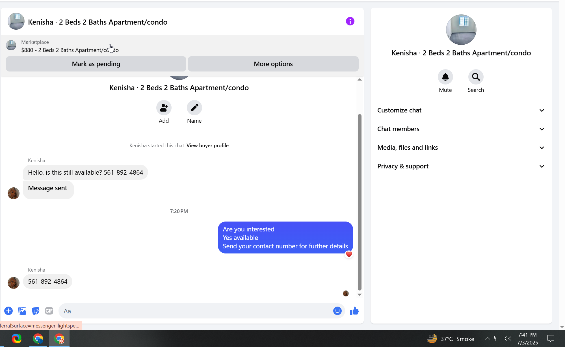Viewport: 565px width, 347px height.
Task: Send a thumbs-up like
Action: point(354,311)
